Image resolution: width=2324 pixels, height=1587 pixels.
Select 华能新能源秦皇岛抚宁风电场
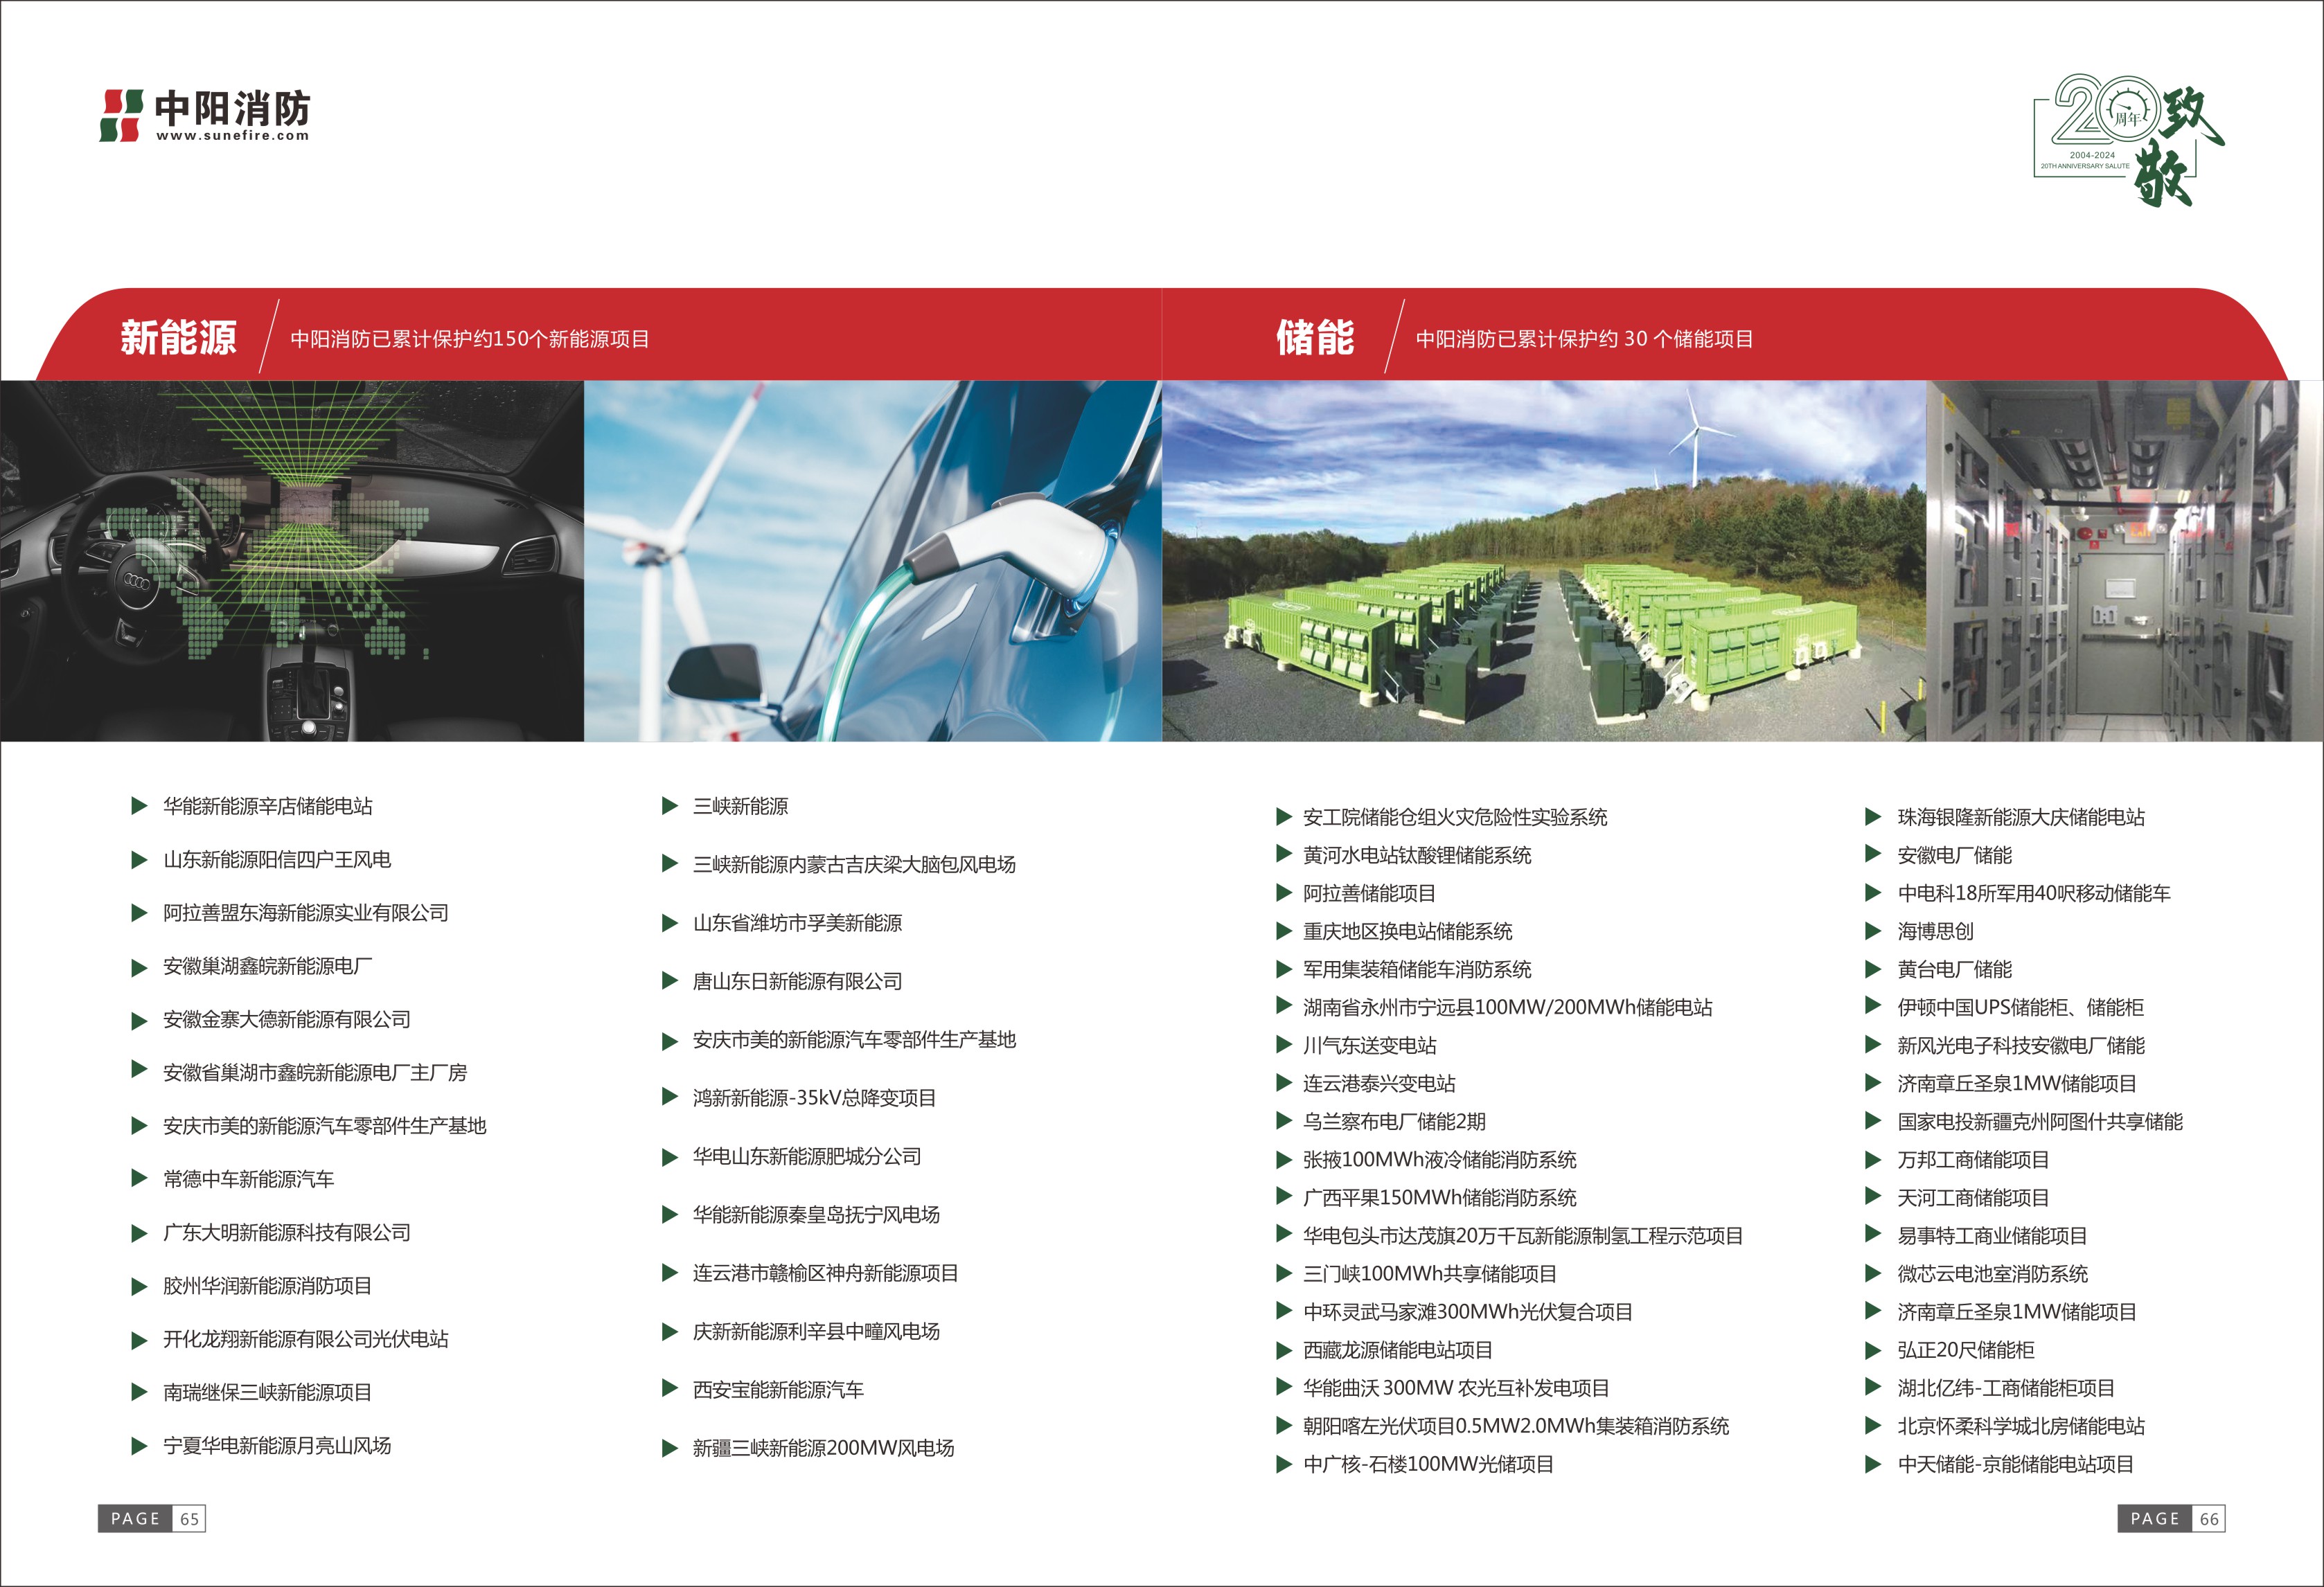[x=816, y=1214]
